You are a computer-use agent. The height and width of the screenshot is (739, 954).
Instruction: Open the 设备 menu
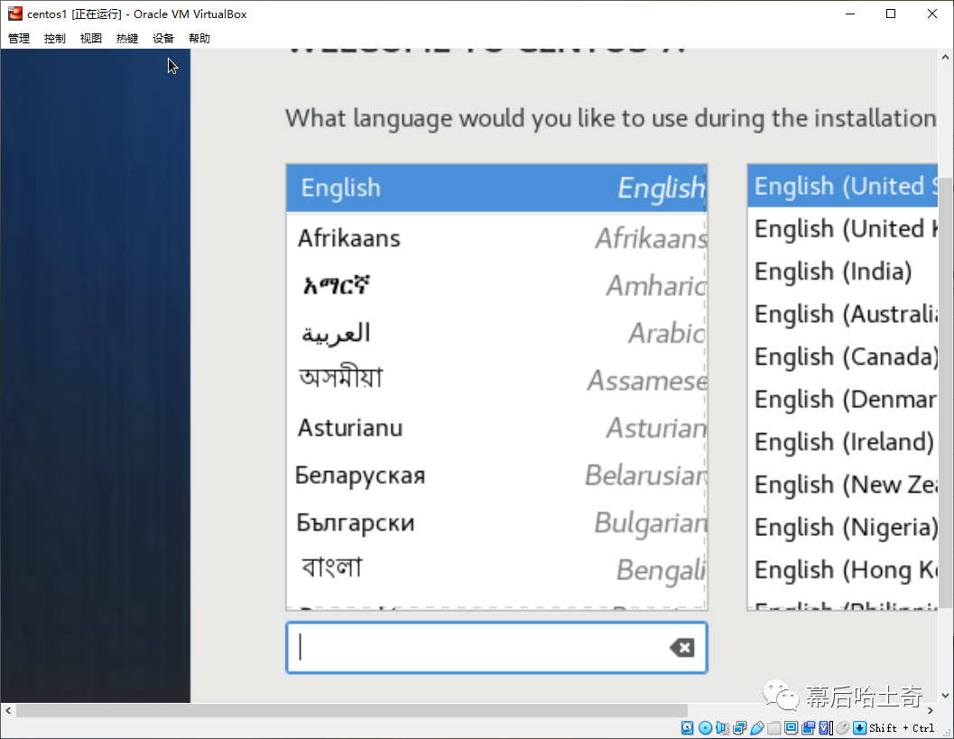pyautogui.click(x=163, y=39)
